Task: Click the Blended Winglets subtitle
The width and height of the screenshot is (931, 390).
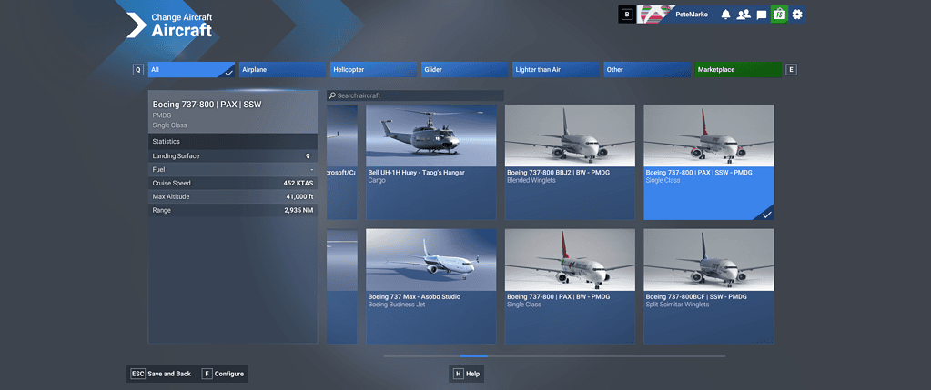Action: point(531,180)
